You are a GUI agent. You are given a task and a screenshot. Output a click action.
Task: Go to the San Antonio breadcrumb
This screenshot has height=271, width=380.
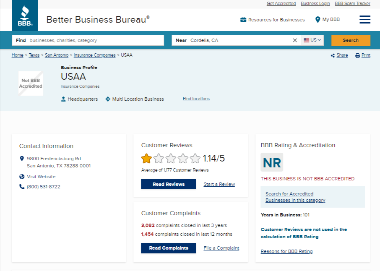pyautogui.click(x=57, y=55)
